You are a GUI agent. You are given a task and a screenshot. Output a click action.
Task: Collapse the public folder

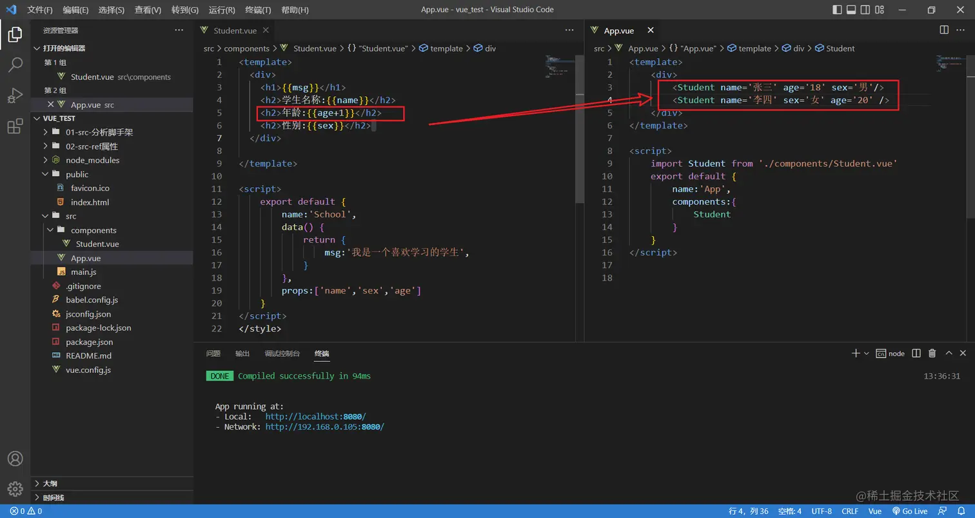(46, 174)
